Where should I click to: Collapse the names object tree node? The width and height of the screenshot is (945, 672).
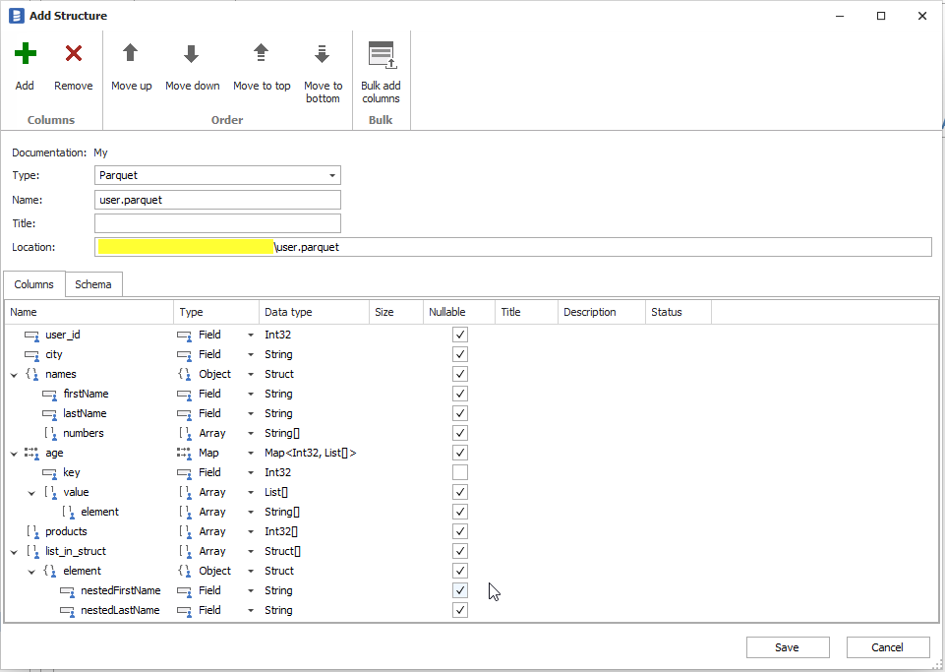14,374
